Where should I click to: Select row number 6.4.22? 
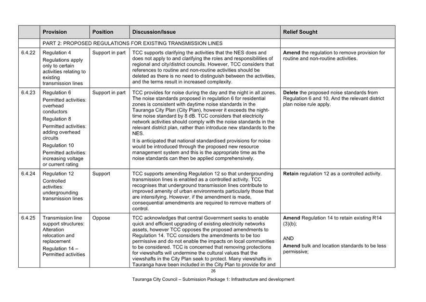point(28,53)
